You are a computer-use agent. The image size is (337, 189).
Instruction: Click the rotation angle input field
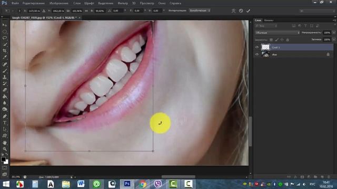tap(117, 10)
